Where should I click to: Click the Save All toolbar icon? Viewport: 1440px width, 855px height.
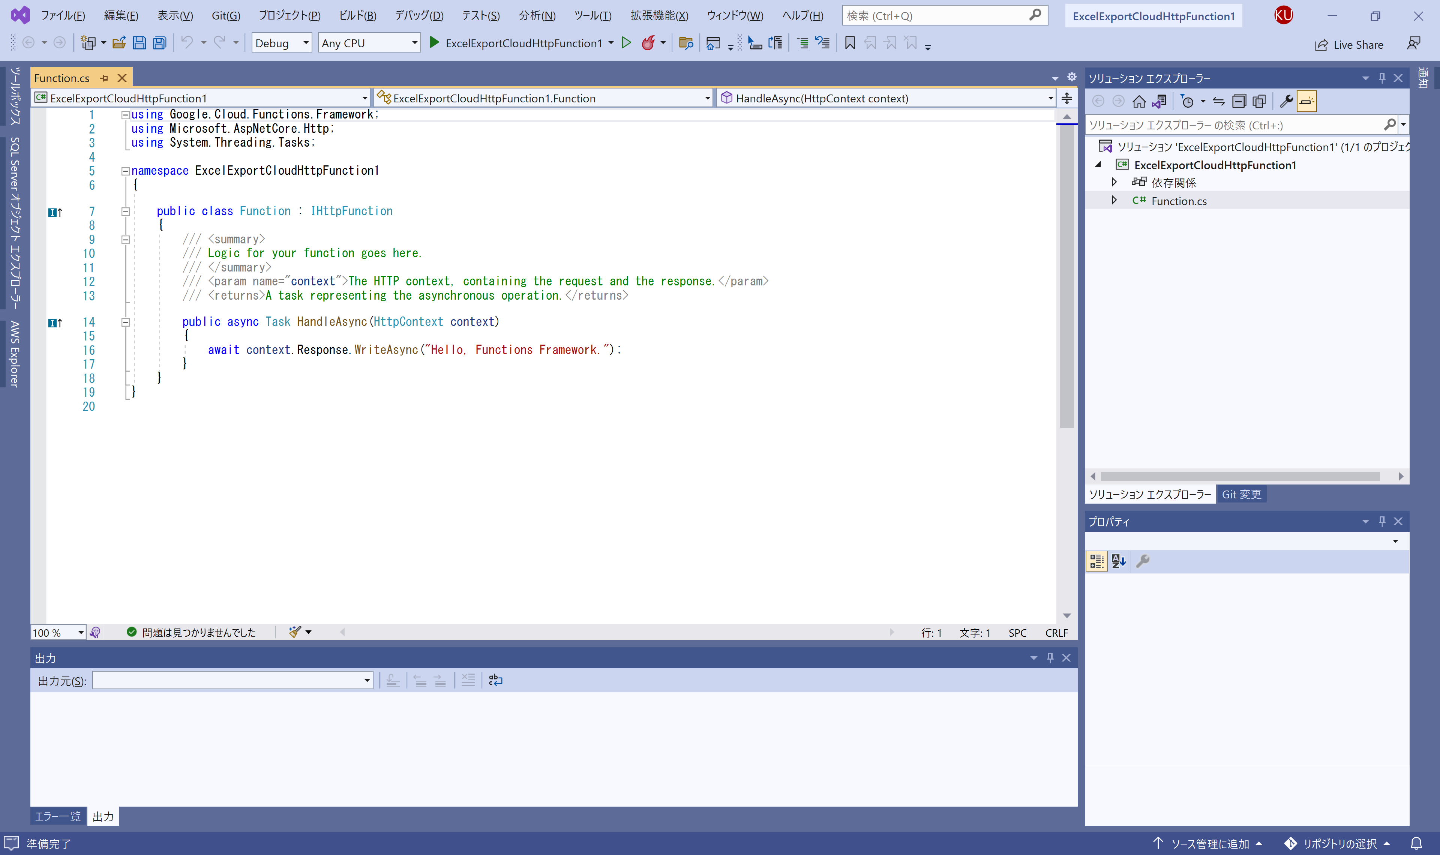[159, 43]
